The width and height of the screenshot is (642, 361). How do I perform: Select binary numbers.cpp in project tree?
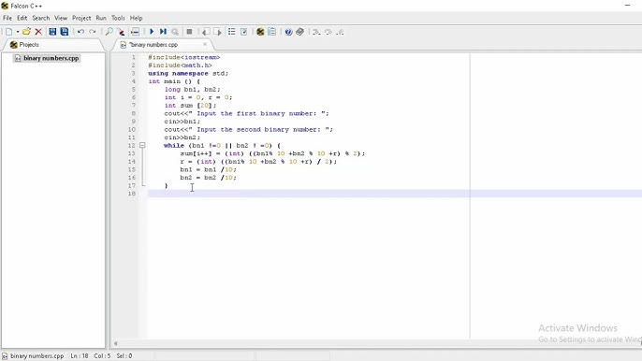point(47,58)
